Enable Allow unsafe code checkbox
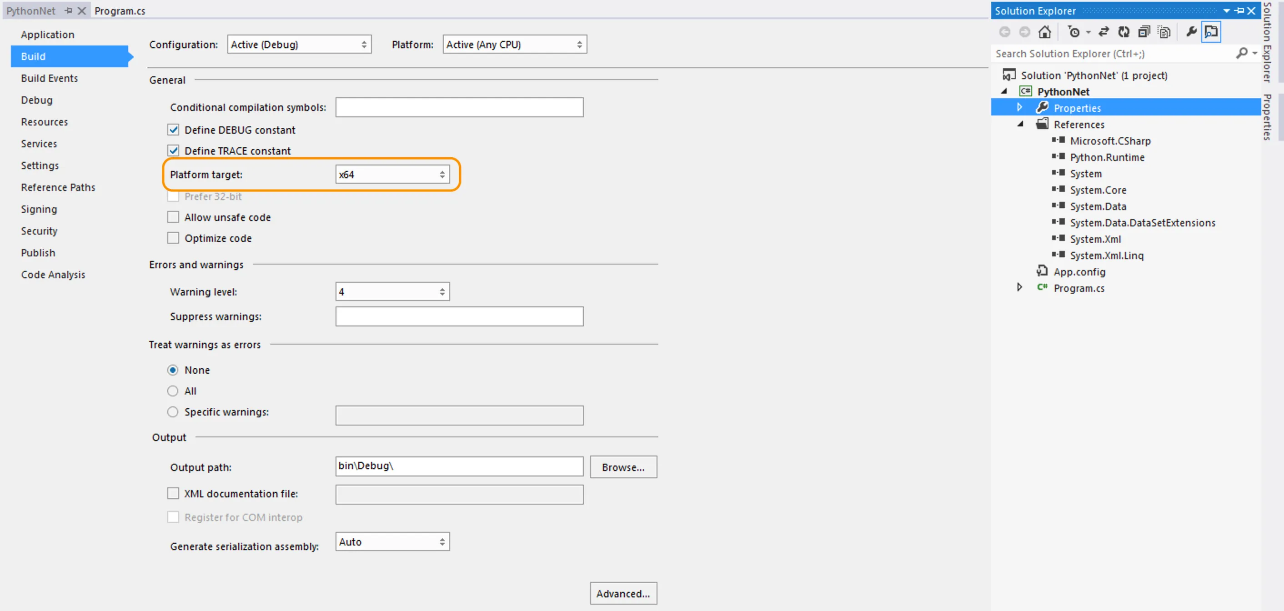The image size is (1284, 611). (x=173, y=217)
